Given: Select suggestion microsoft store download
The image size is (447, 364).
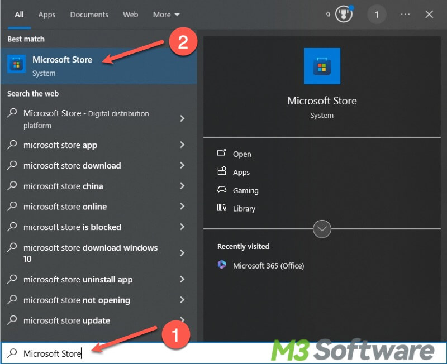Looking at the screenshot, I should pos(72,165).
